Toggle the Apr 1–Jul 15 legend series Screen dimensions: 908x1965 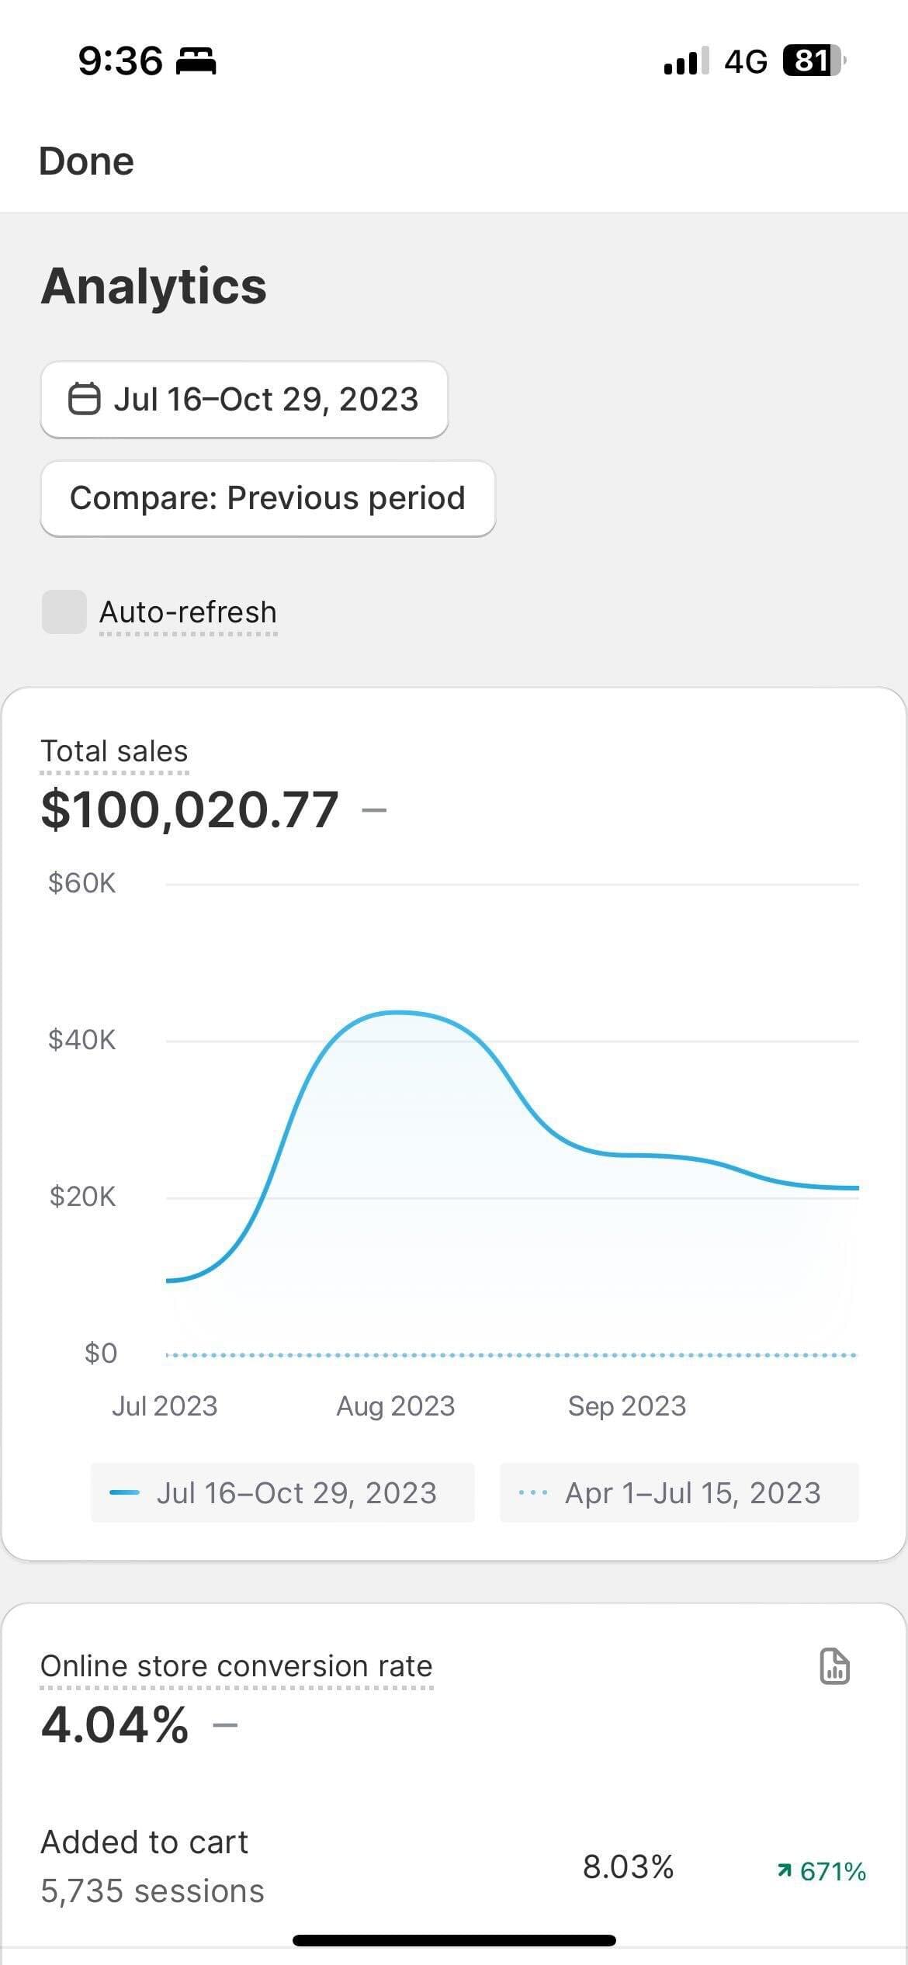coord(680,1492)
